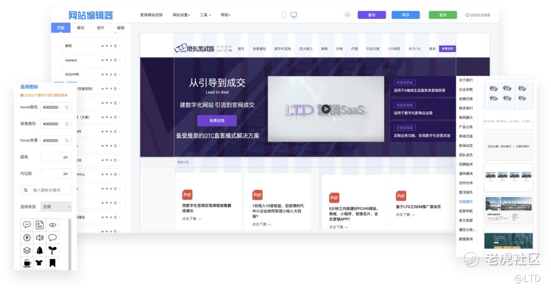Image resolution: width=551 pixels, height=291 pixels.
Task: Choose the bell icon
Action: pyautogui.click(x=40, y=250)
